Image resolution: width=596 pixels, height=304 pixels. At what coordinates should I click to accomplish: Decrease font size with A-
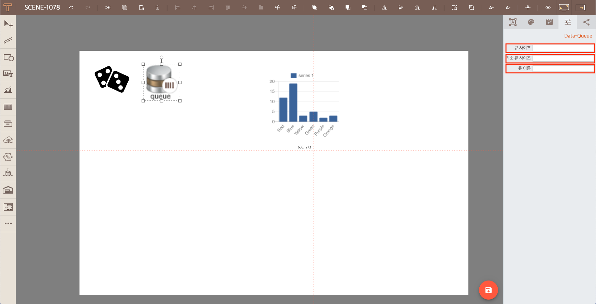[x=508, y=7]
